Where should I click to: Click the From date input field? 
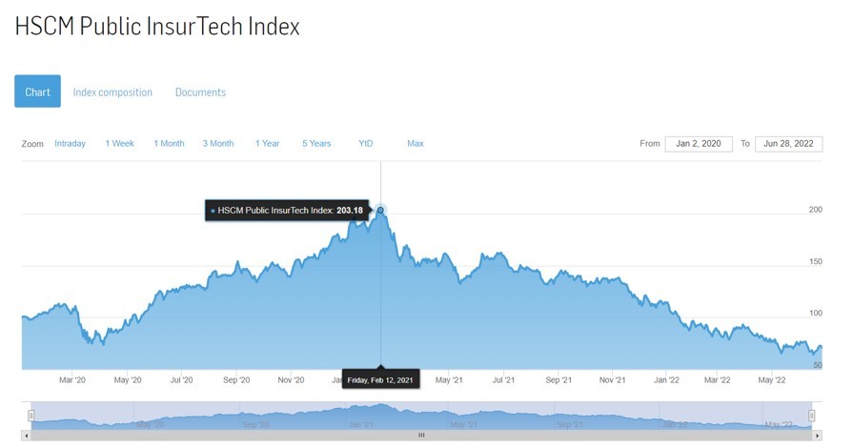coord(699,144)
